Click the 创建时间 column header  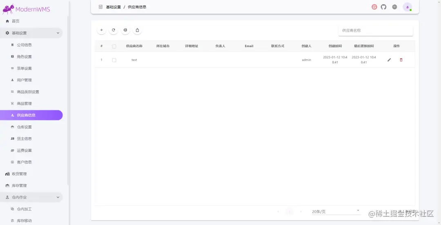[335, 46]
